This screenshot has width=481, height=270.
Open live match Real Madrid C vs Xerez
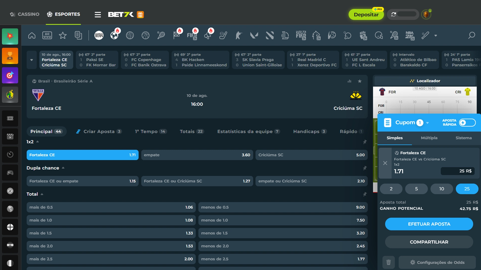pos(313,60)
